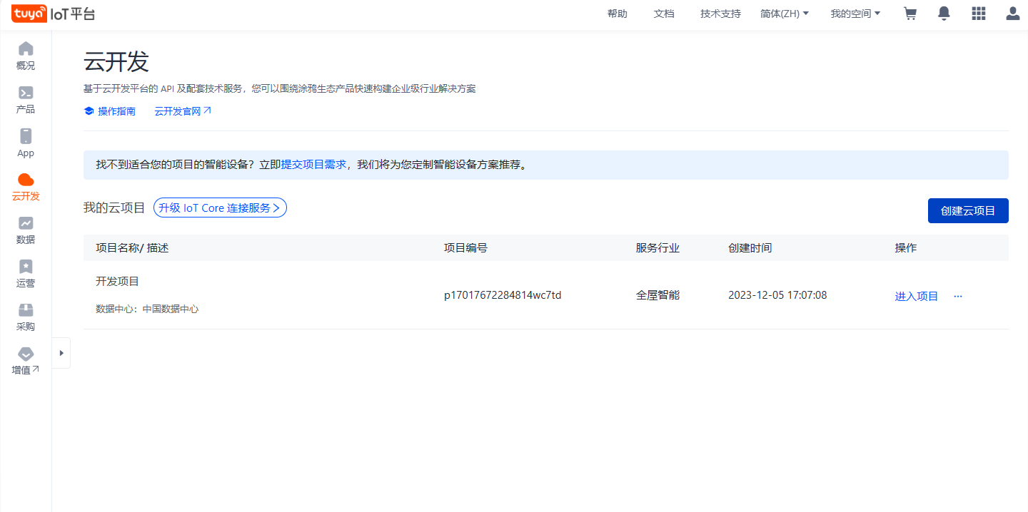Open the 数据 chart icon in sidebar
The height and width of the screenshot is (512, 1028).
click(26, 223)
